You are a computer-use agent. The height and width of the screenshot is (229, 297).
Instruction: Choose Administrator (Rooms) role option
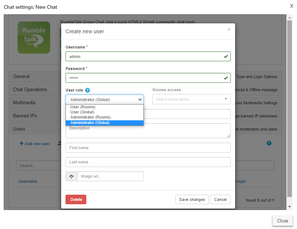[90, 117]
